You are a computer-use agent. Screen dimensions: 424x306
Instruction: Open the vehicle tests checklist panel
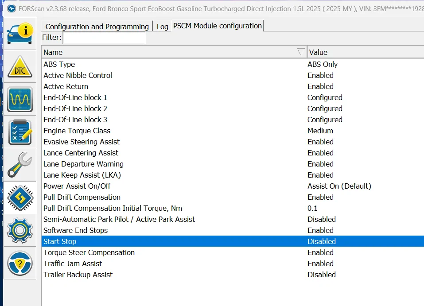click(x=20, y=132)
